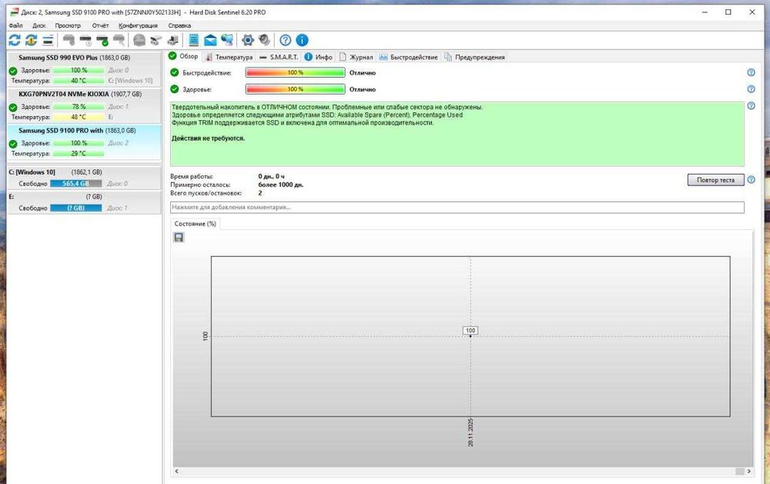Screen dimensions: 770x484
Task: Click the gray disk icon after first toolbar separator
Action: (69, 40)
